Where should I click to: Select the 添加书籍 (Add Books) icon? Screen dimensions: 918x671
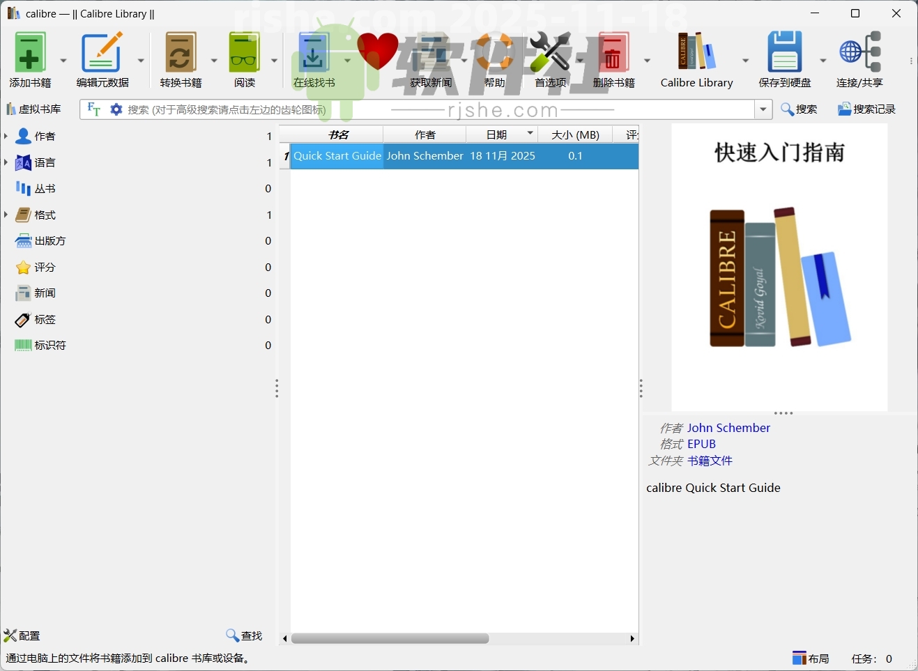pyautogui.click(x=29, y=52)
